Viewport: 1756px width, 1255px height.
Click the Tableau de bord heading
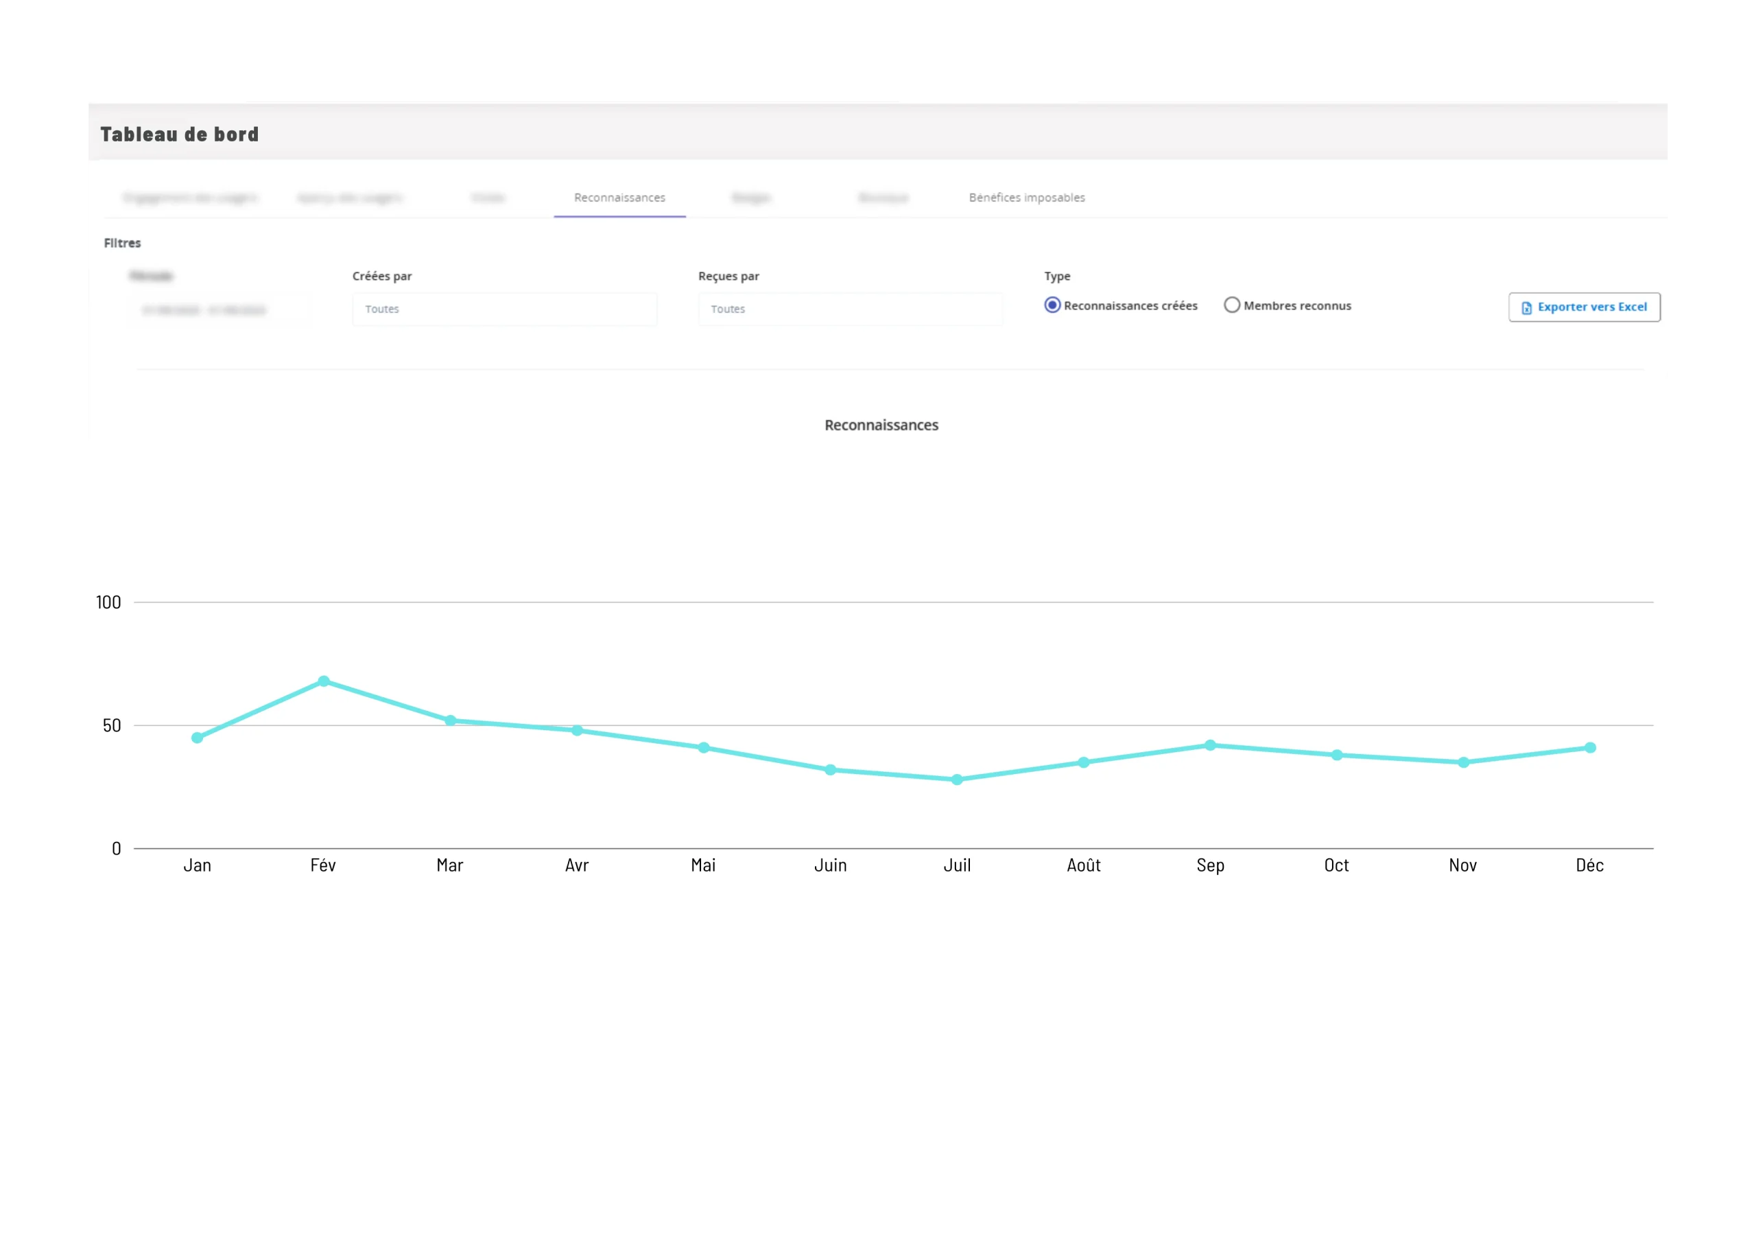(x=179, y=134)
